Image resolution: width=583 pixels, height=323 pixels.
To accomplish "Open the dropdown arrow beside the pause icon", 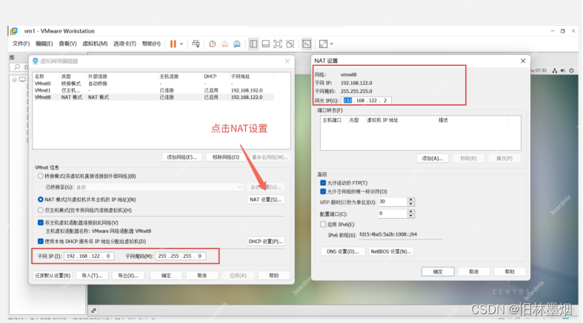I will (181, 44).
